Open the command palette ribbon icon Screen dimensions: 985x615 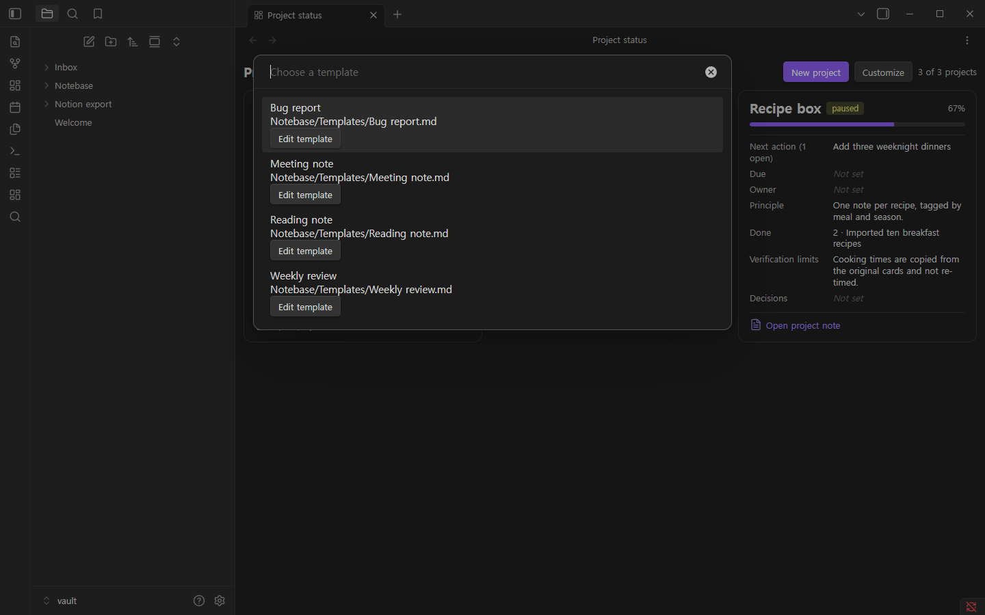click(x=15, y=151)
